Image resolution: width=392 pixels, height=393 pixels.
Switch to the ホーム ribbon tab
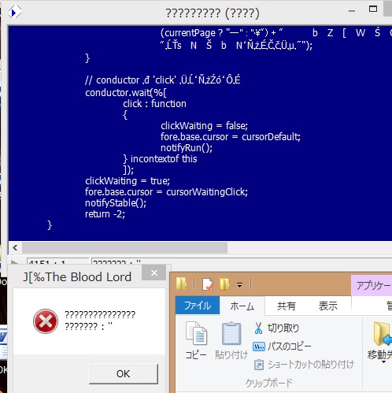pos(242,306)
